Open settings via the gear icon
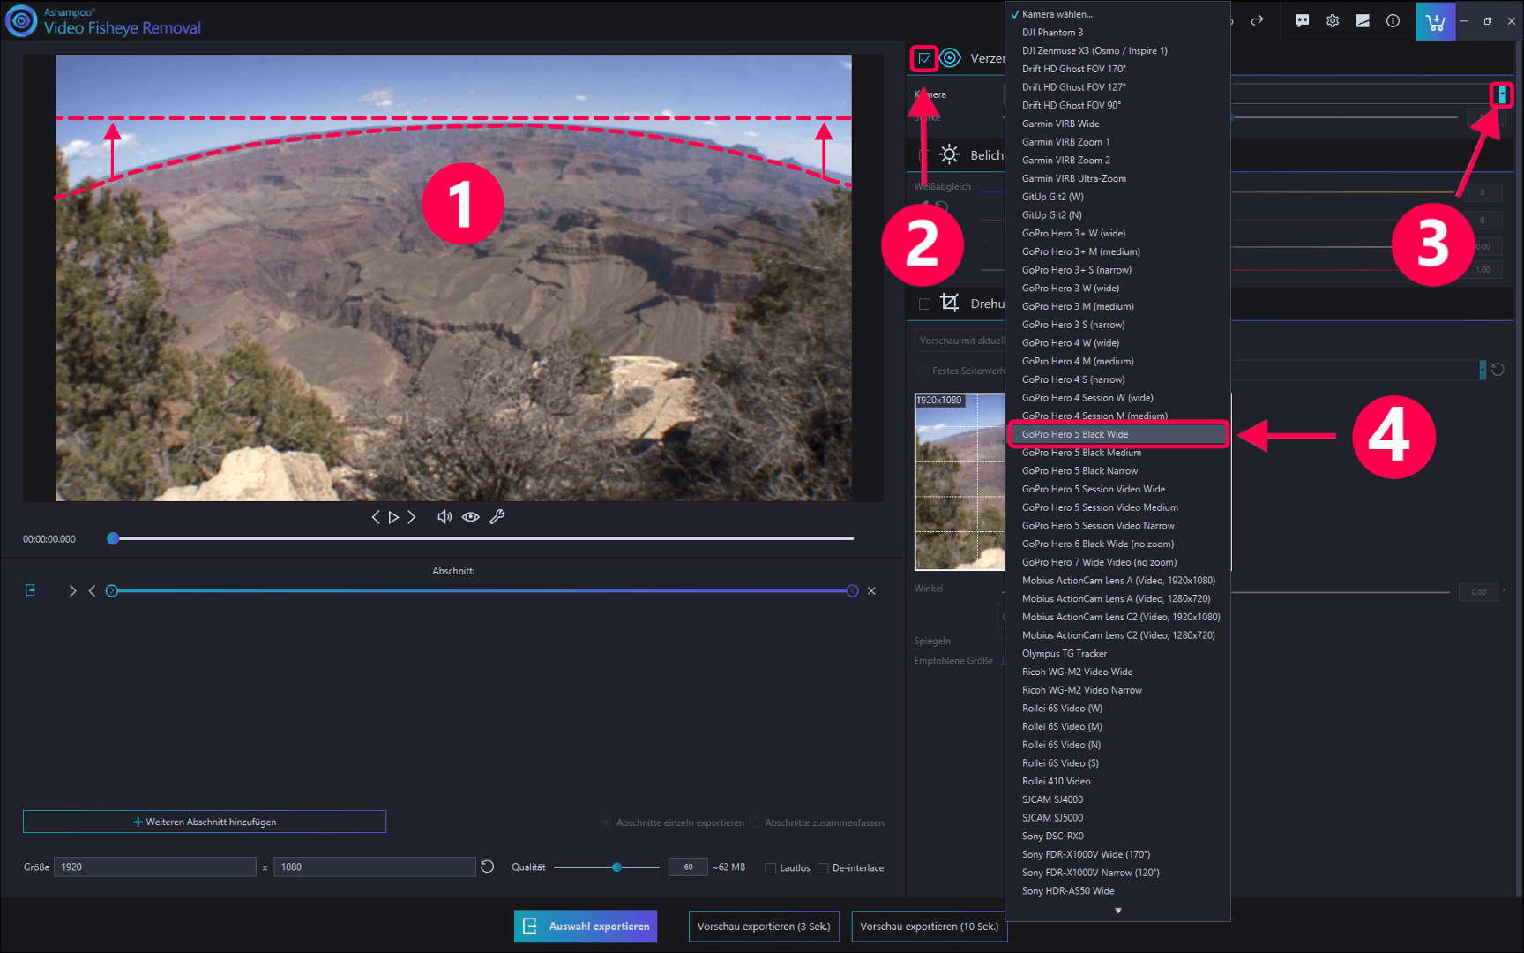Viewport: 1524px width, 953px height. coord(1333,20)
